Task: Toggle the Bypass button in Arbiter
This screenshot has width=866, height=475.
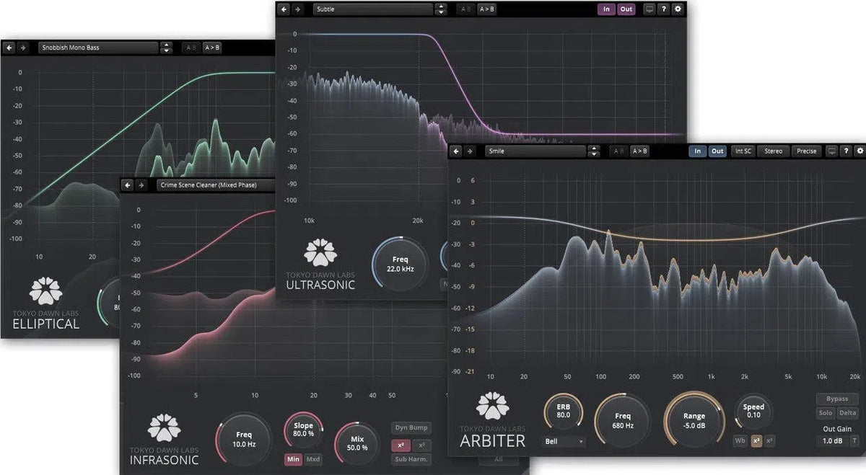Action: 837,399
